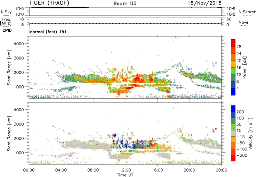256x177 pixels.
Task: Click the date 15/Nov/2015
Action: (x=204, y=3)
